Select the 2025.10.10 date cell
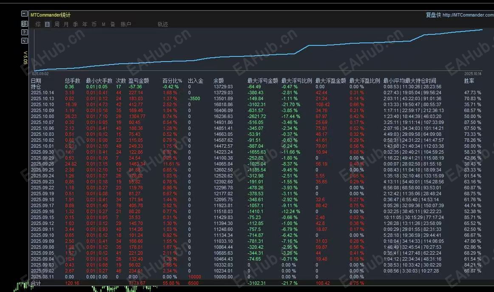The image size is (494, 292). (x=42, y=104)
